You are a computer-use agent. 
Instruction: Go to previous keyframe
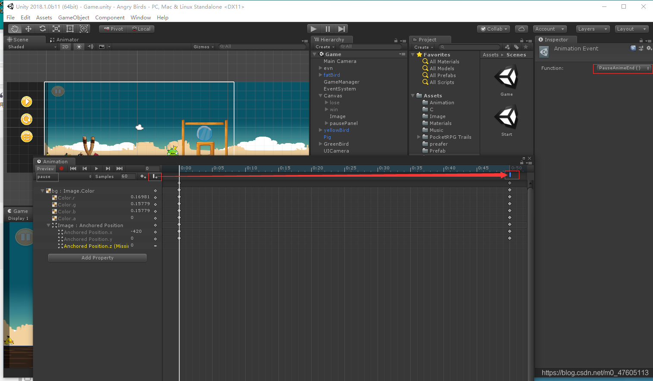click(x=84, y=169)
